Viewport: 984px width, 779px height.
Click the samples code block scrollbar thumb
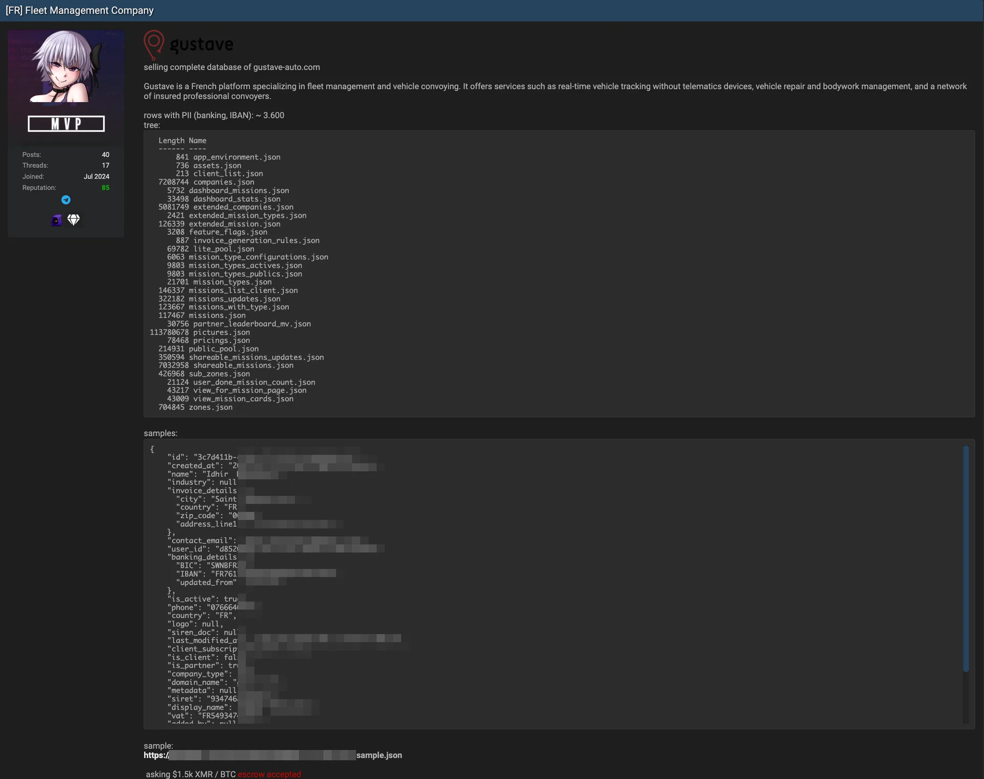point(965,558)
